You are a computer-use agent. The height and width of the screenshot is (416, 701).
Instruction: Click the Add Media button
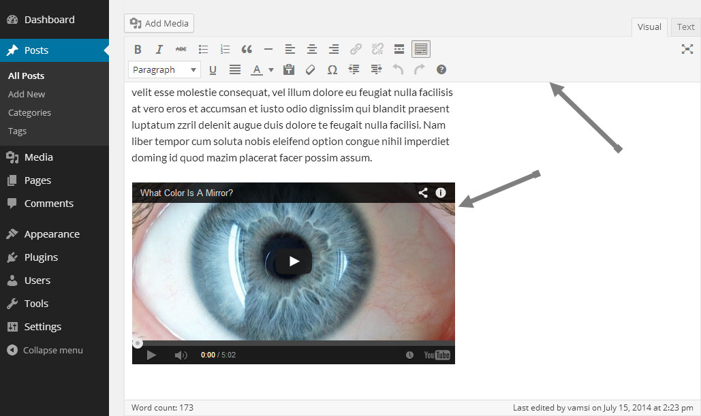point(159,22)
